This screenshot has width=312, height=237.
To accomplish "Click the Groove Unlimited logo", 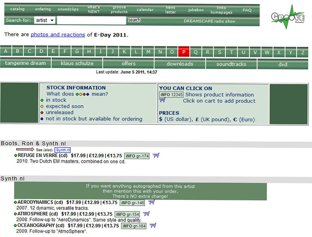I will [288, 17].
